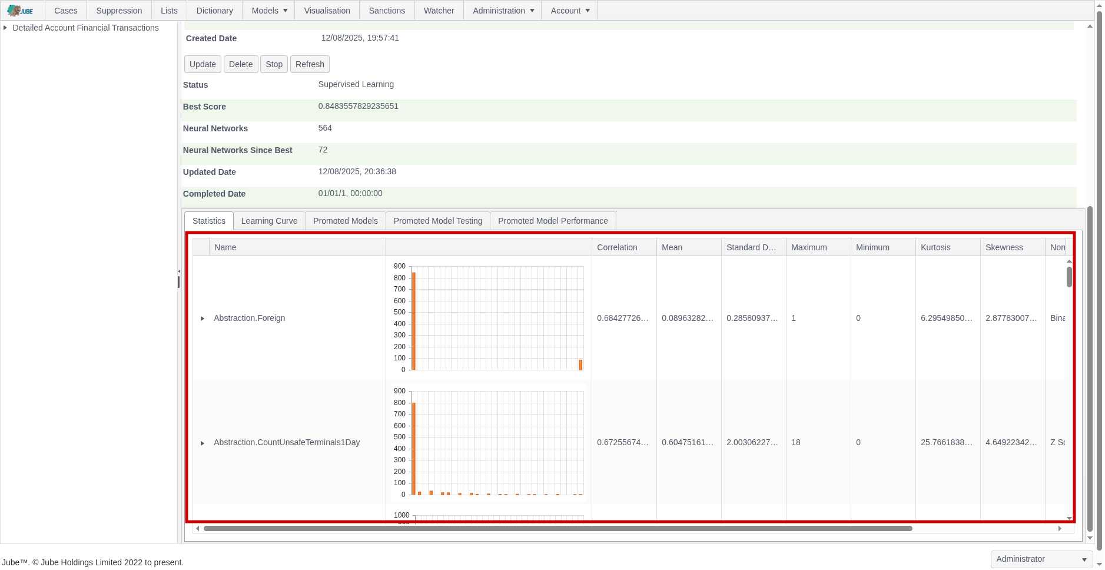Image resolution: width=1105 pixels, height=570 pixels.
Task: Click the statistics grid horizontal scrollbar
Action: (558, 528)
